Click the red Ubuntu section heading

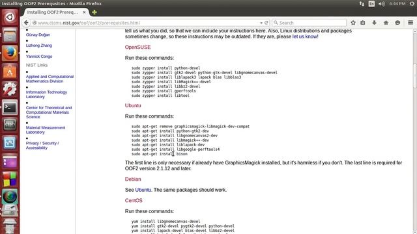tap(133, 105)
